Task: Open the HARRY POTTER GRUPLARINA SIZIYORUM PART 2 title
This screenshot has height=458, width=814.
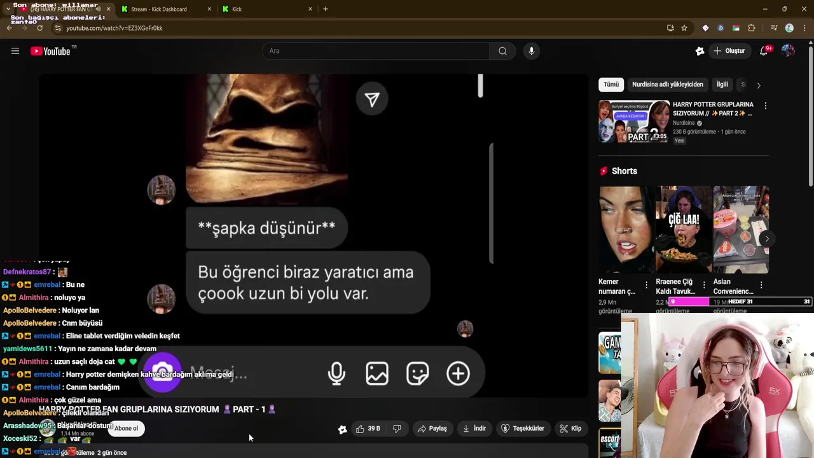Action: pos(713,109)
